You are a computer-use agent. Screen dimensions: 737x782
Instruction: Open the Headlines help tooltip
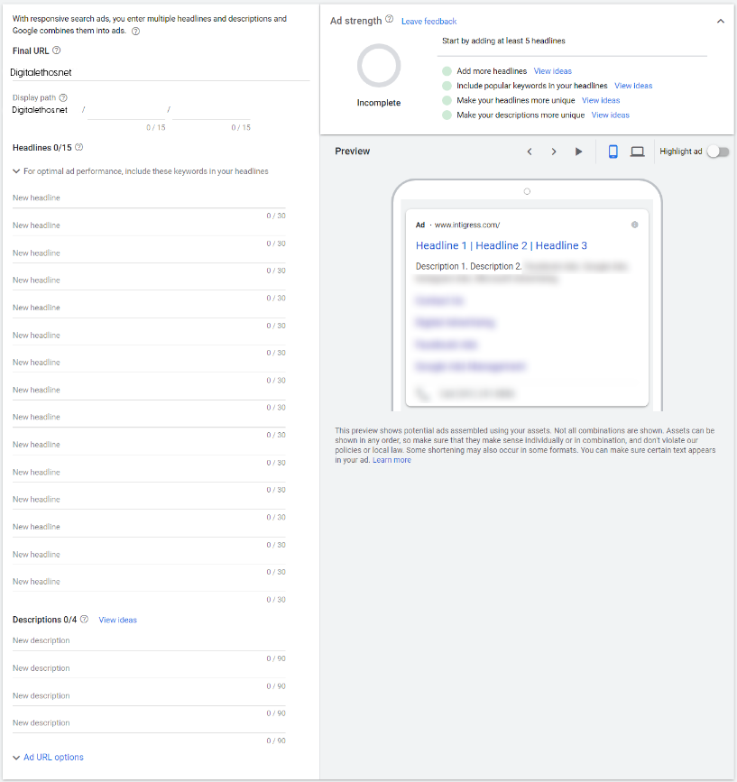tap(78, 146)
